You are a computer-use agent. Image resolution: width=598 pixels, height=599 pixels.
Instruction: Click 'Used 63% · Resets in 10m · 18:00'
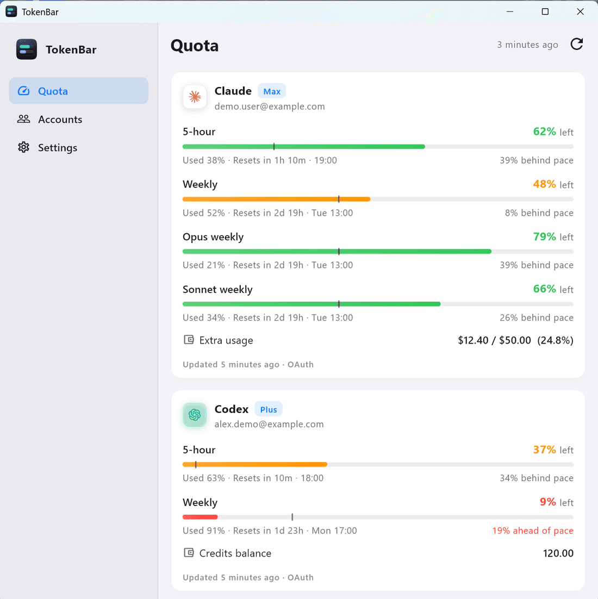[x=253, y=478]
